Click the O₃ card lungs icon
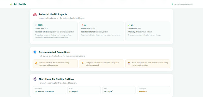 click(82, 25)
